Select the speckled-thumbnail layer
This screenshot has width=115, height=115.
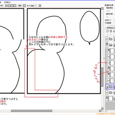pos(112,81)
